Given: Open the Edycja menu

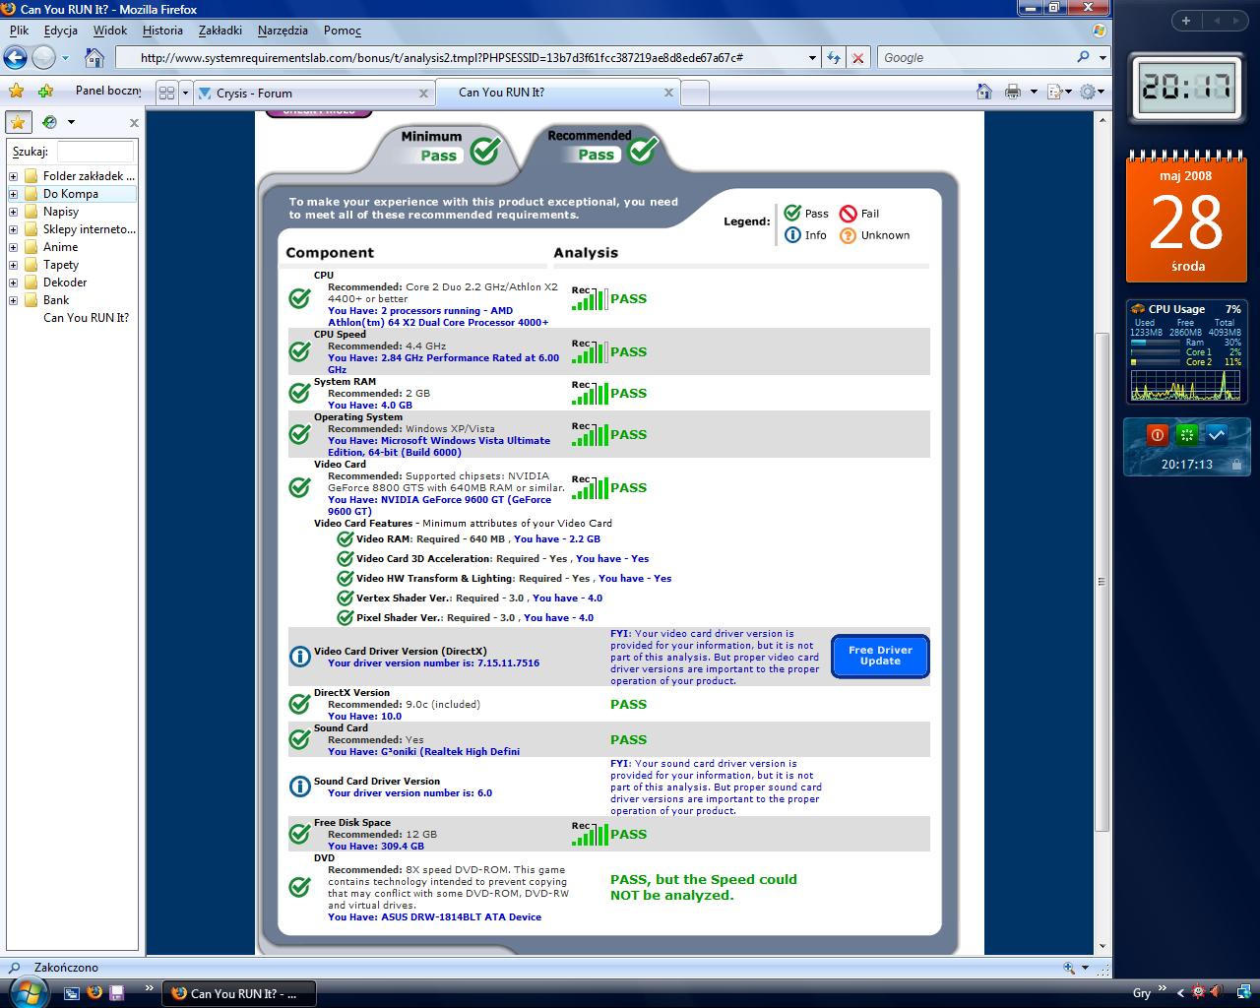Looking at the screenshot, I should point(61,31).
